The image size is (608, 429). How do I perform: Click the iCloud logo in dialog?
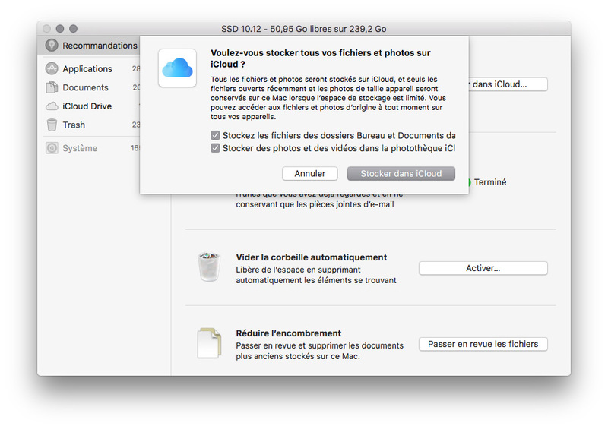pos(177,68)
